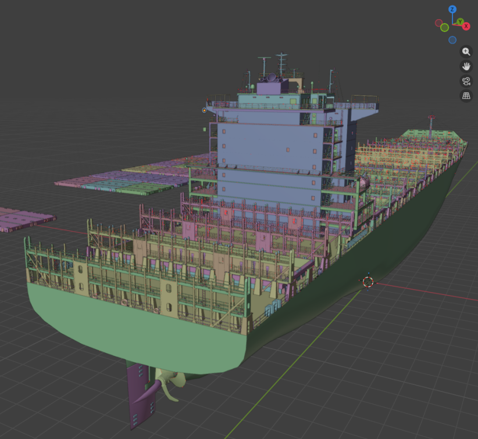
Task: Snap view to the green Y axis
Action: click(460, 22)
